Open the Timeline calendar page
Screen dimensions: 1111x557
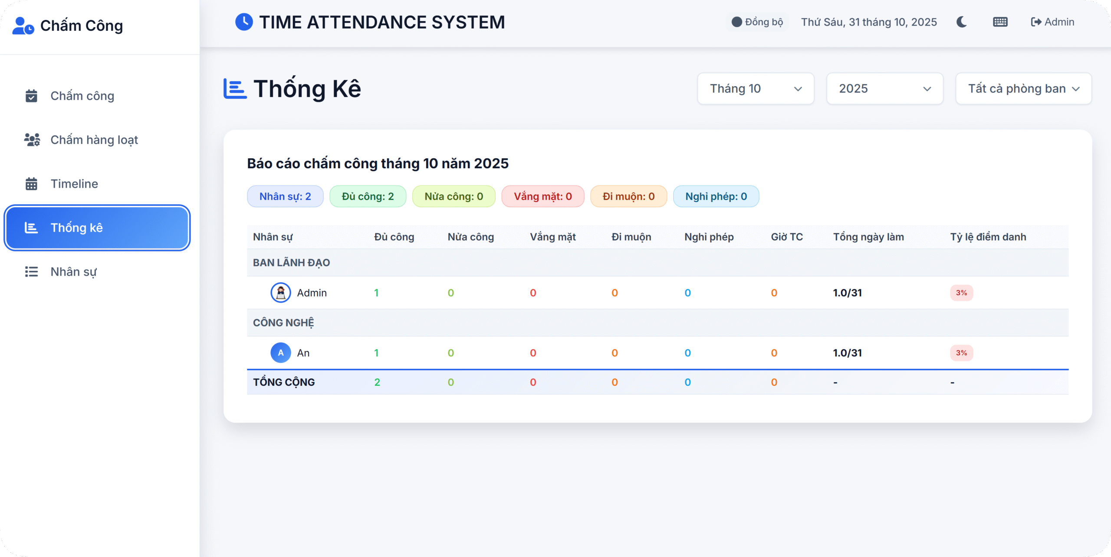[74, 184]
